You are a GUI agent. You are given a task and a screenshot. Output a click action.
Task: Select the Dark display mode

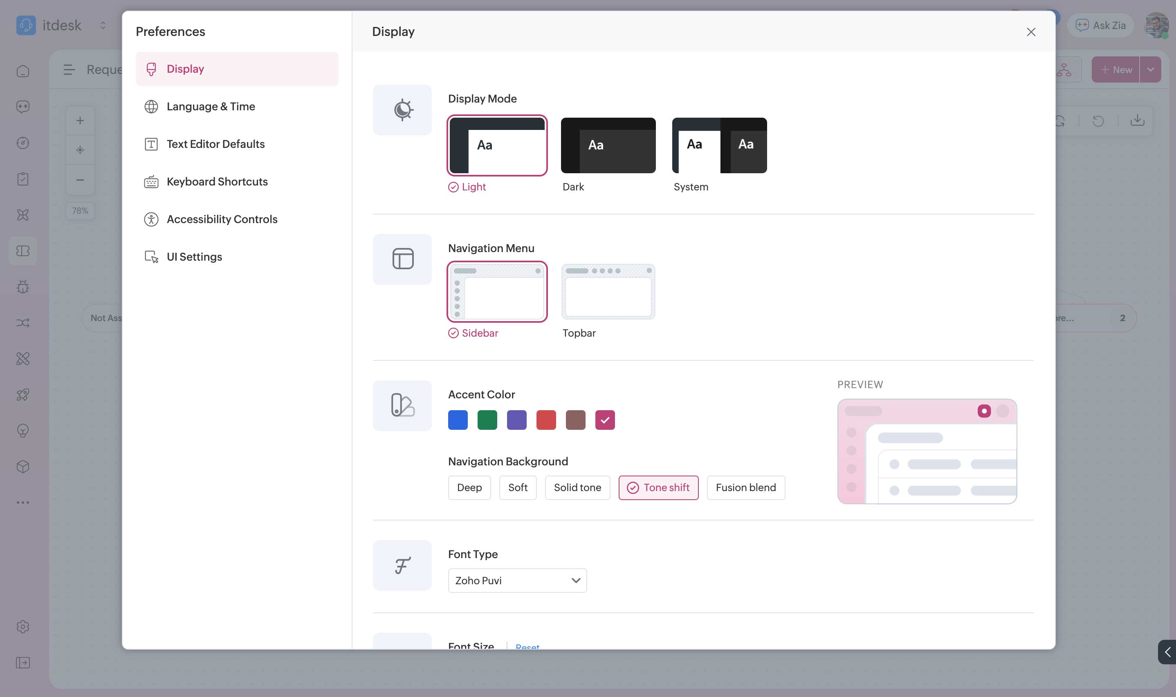coord(608,145)
